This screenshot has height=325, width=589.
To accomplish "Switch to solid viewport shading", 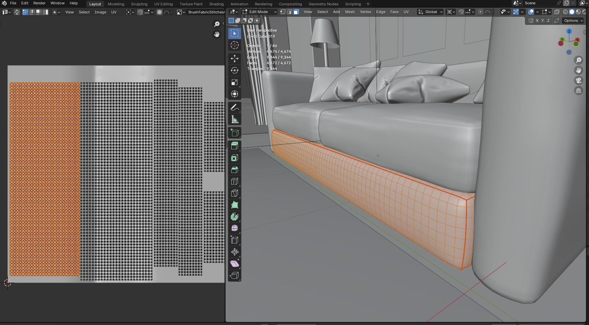I will [x=572, y=12].
